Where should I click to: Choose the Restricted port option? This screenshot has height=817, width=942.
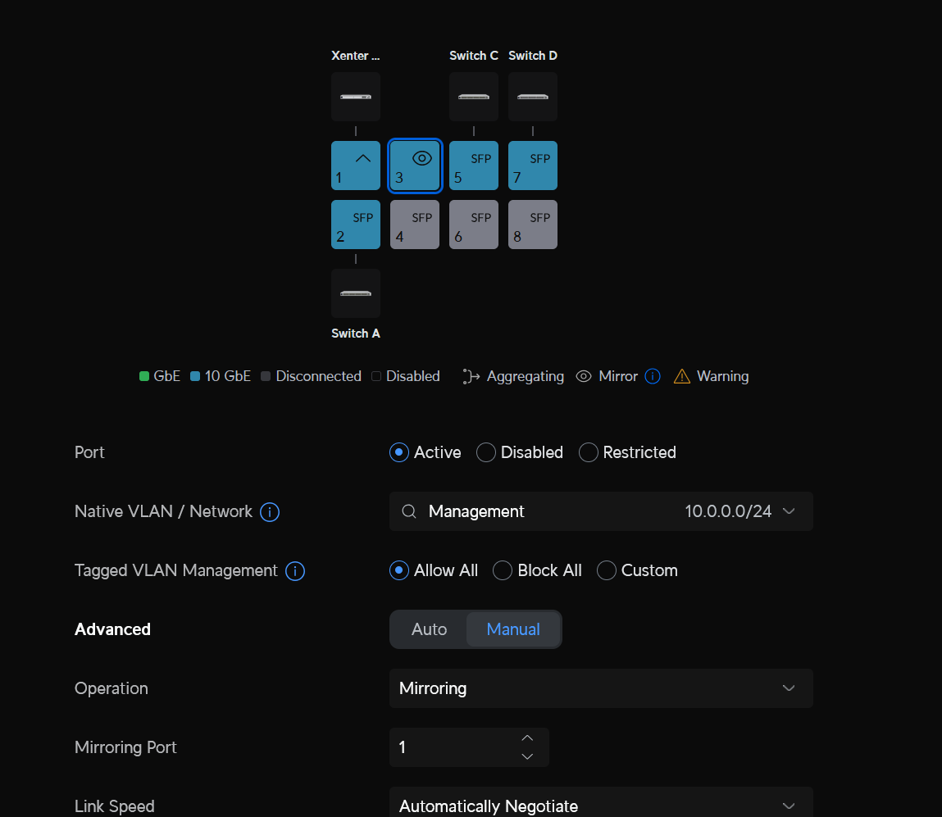pos(589,452)
